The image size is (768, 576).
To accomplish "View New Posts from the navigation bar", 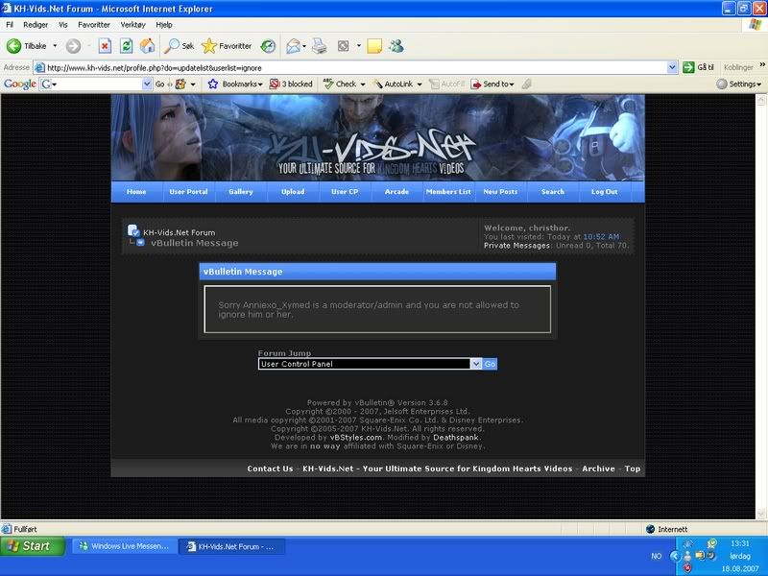I will pyautogui.click(x=500, y=192).
